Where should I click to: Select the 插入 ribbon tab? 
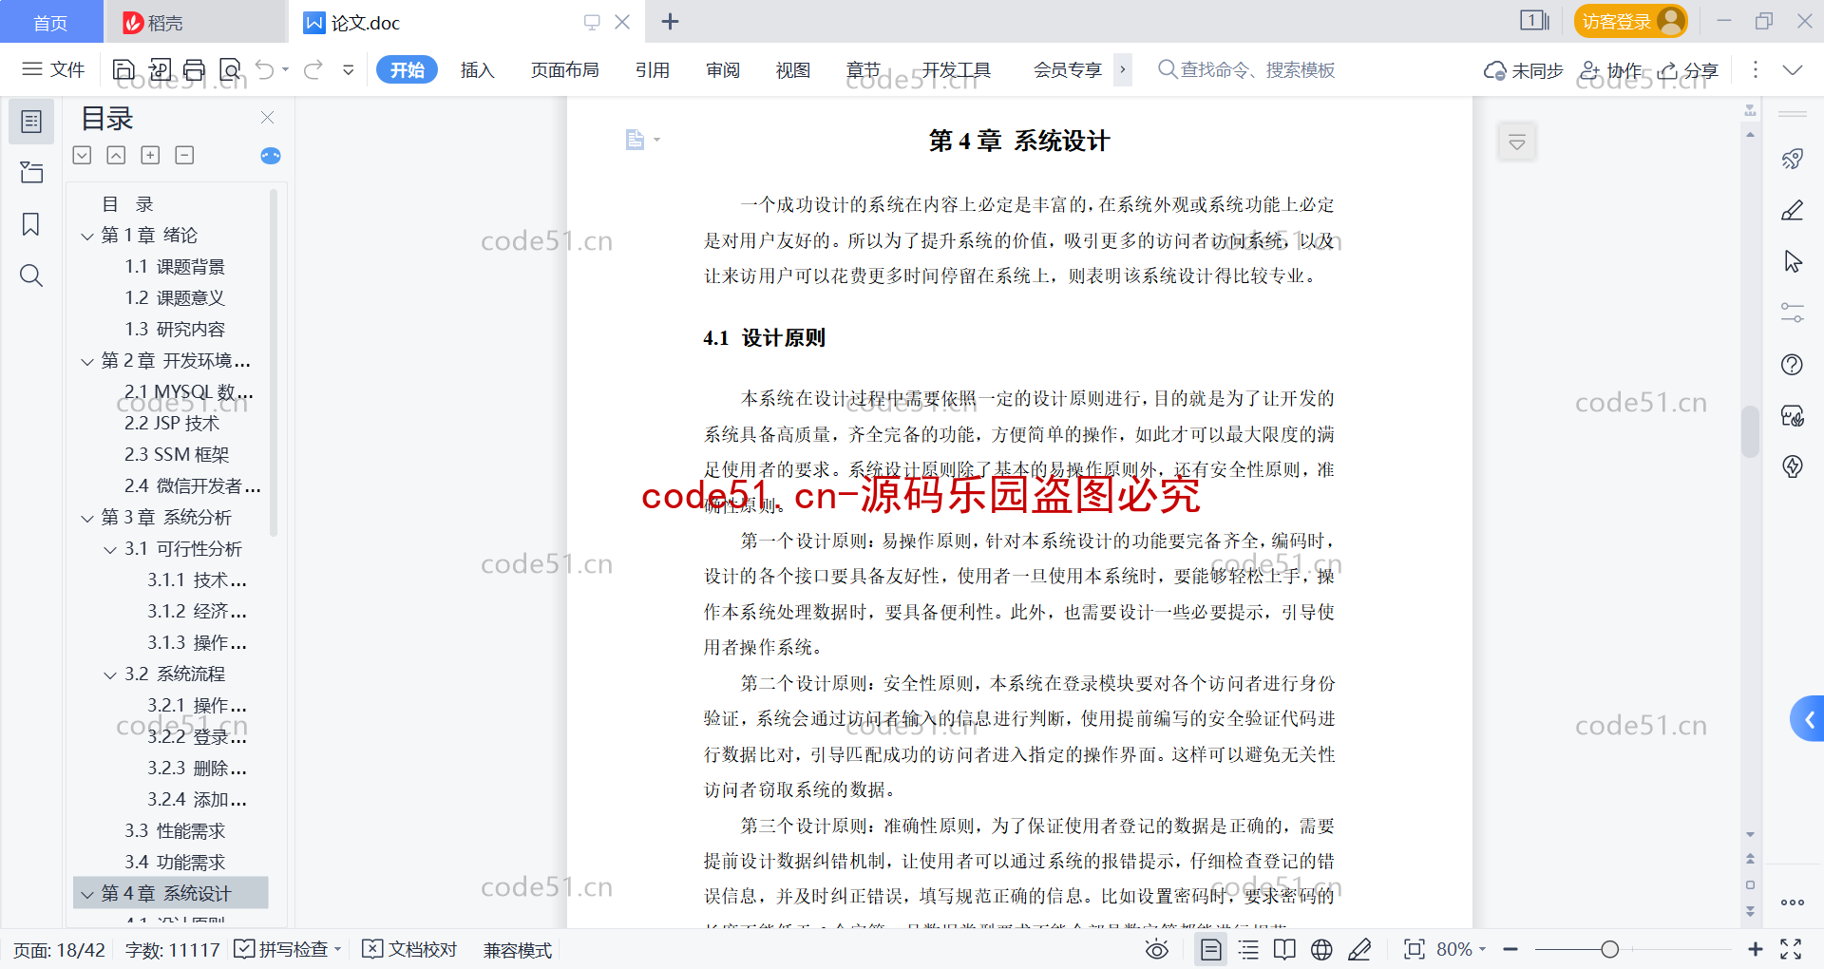point(477,69)
